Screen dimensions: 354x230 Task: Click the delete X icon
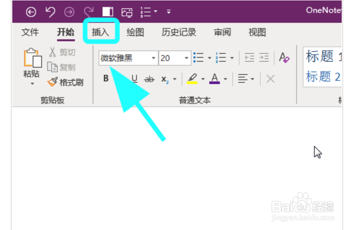coord(270,79)
